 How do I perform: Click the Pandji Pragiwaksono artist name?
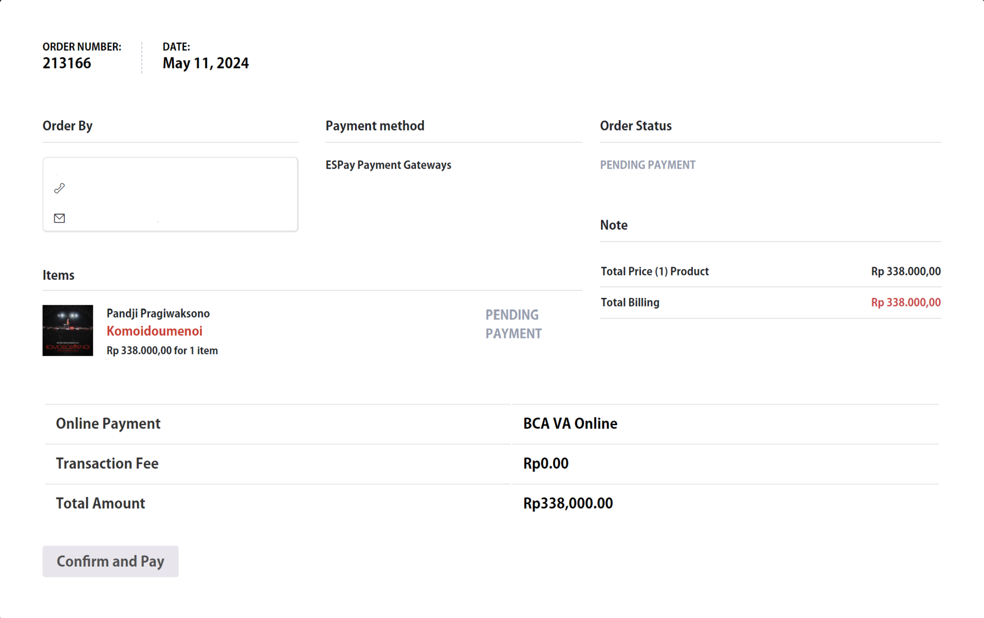click(158, 313)
